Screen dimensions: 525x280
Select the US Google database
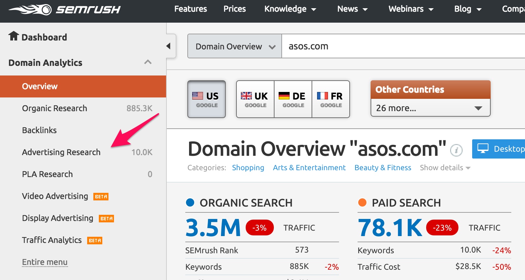tap(207, 99)
